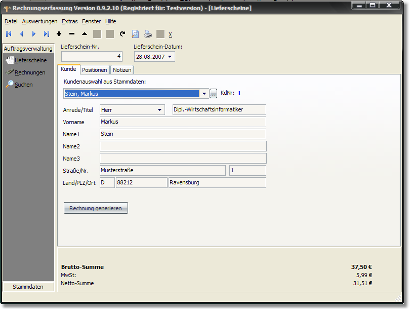This screenshot has width=410, height=310.
Task: Click the city field Ravensburg
Action: coord(217,182)
